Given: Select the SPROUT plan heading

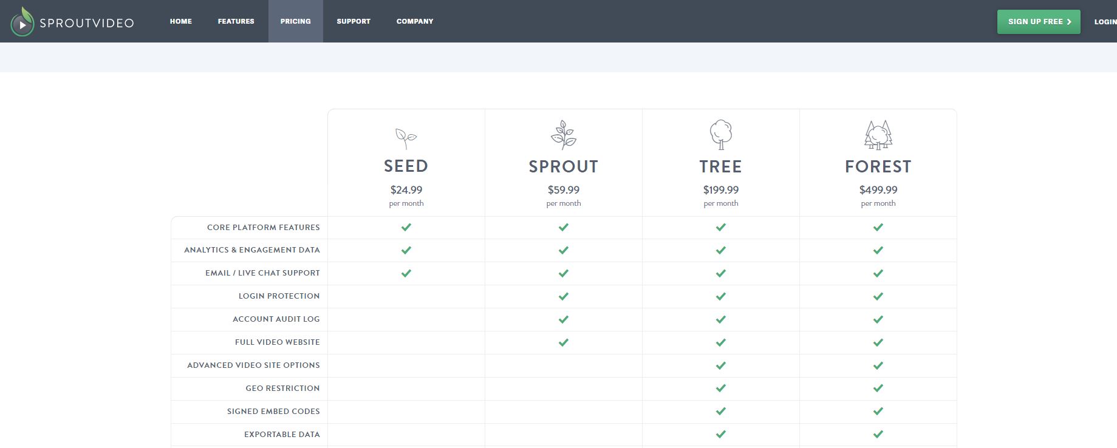Looking at the screenshot, I should 564,166.
